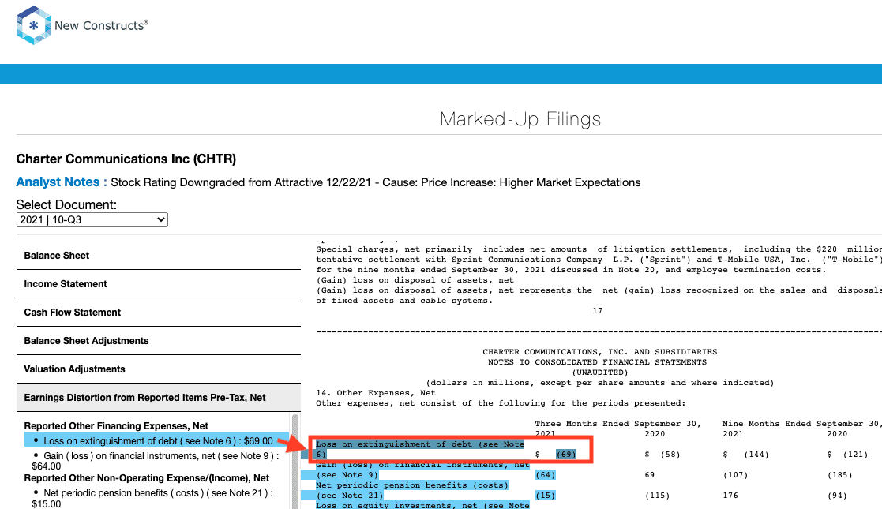The height and width of the screenshot is (509, 882).
Task: Open the Cash Flow Statement section
Action: 159,313
